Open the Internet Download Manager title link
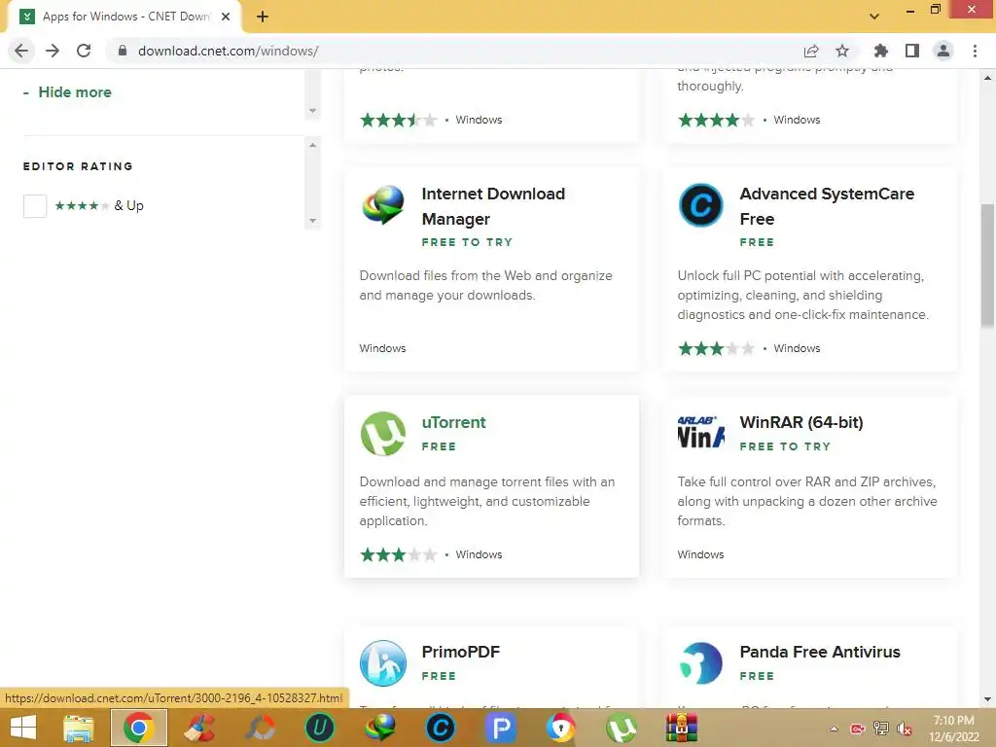996x747 pixels. (493, 206)
